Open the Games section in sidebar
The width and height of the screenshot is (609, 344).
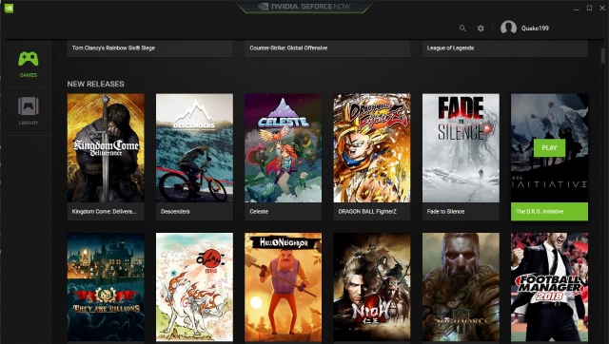29,64
